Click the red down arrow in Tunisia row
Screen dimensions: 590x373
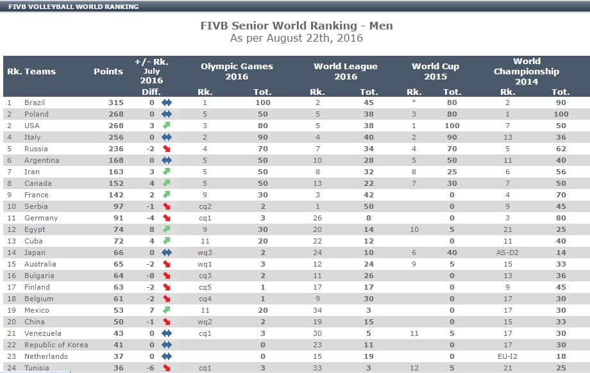tap(167, 368)
